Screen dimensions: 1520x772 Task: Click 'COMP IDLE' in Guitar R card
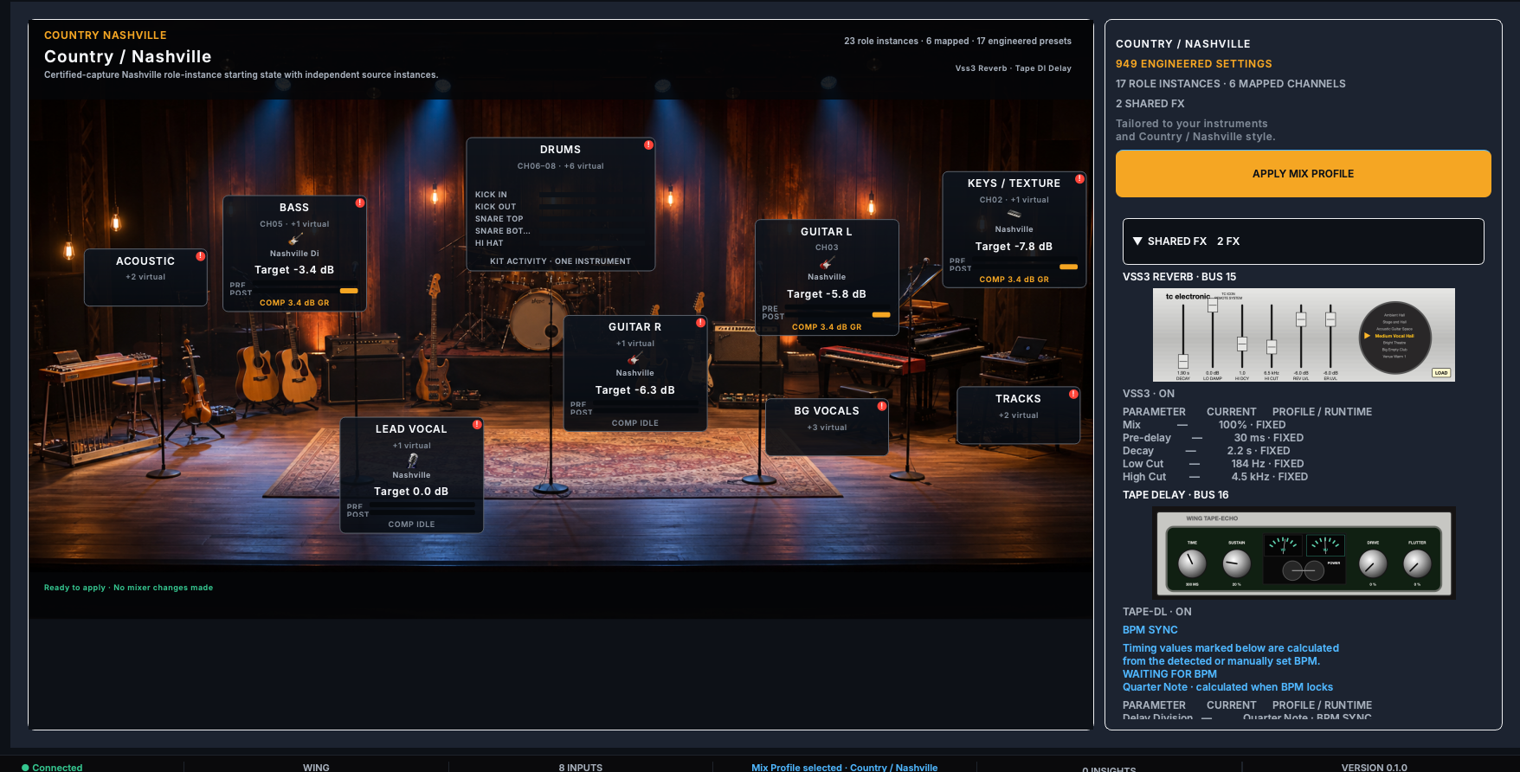635,423
